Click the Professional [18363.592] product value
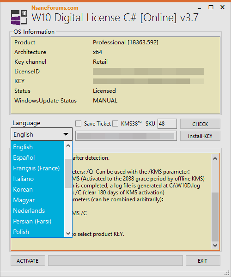Viewport: 231px width, 277px height. pos(126,42)
